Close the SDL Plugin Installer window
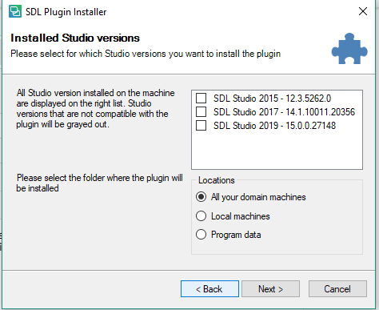Viewport: 379px width, 310px height. click(363, 11)
